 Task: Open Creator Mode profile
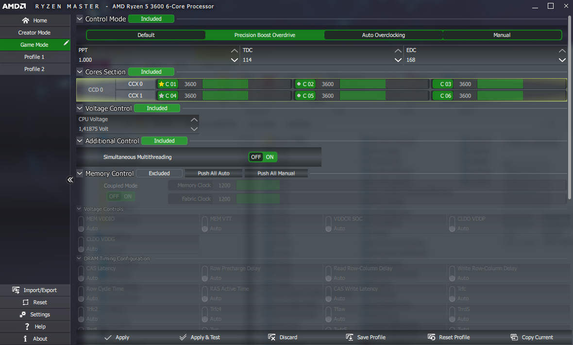(x=35, y=33)
